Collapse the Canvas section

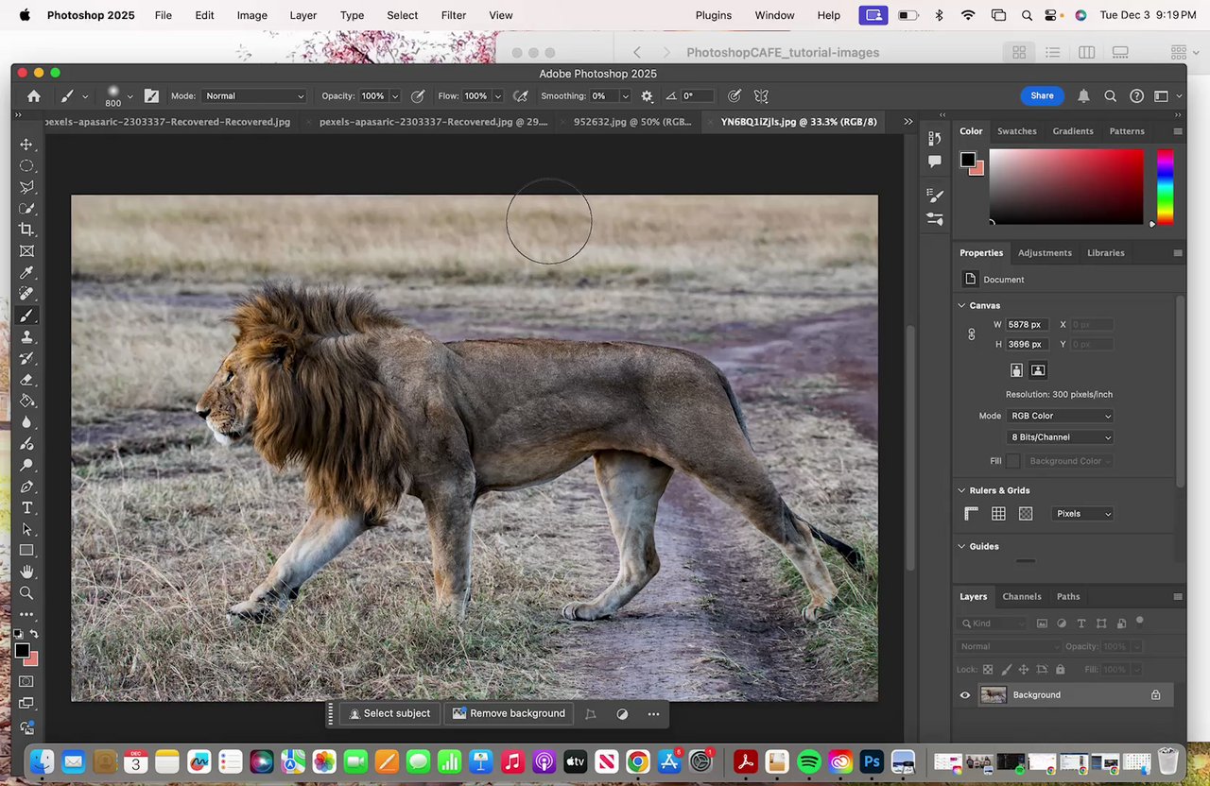tap(962, 305)
